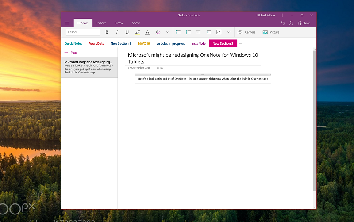The height and width of the screenshot is (222, 354).
Task: Click the undo arrow icon
Action: 283,23
